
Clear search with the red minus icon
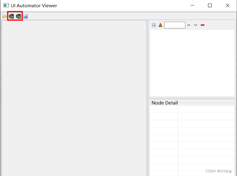(x=203, y=25)
